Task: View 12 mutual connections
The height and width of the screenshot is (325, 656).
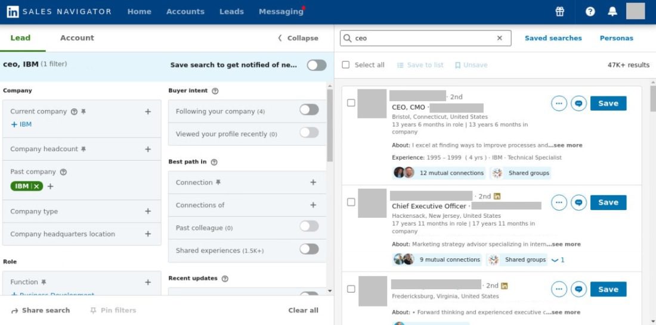Action: pos(438,173)
